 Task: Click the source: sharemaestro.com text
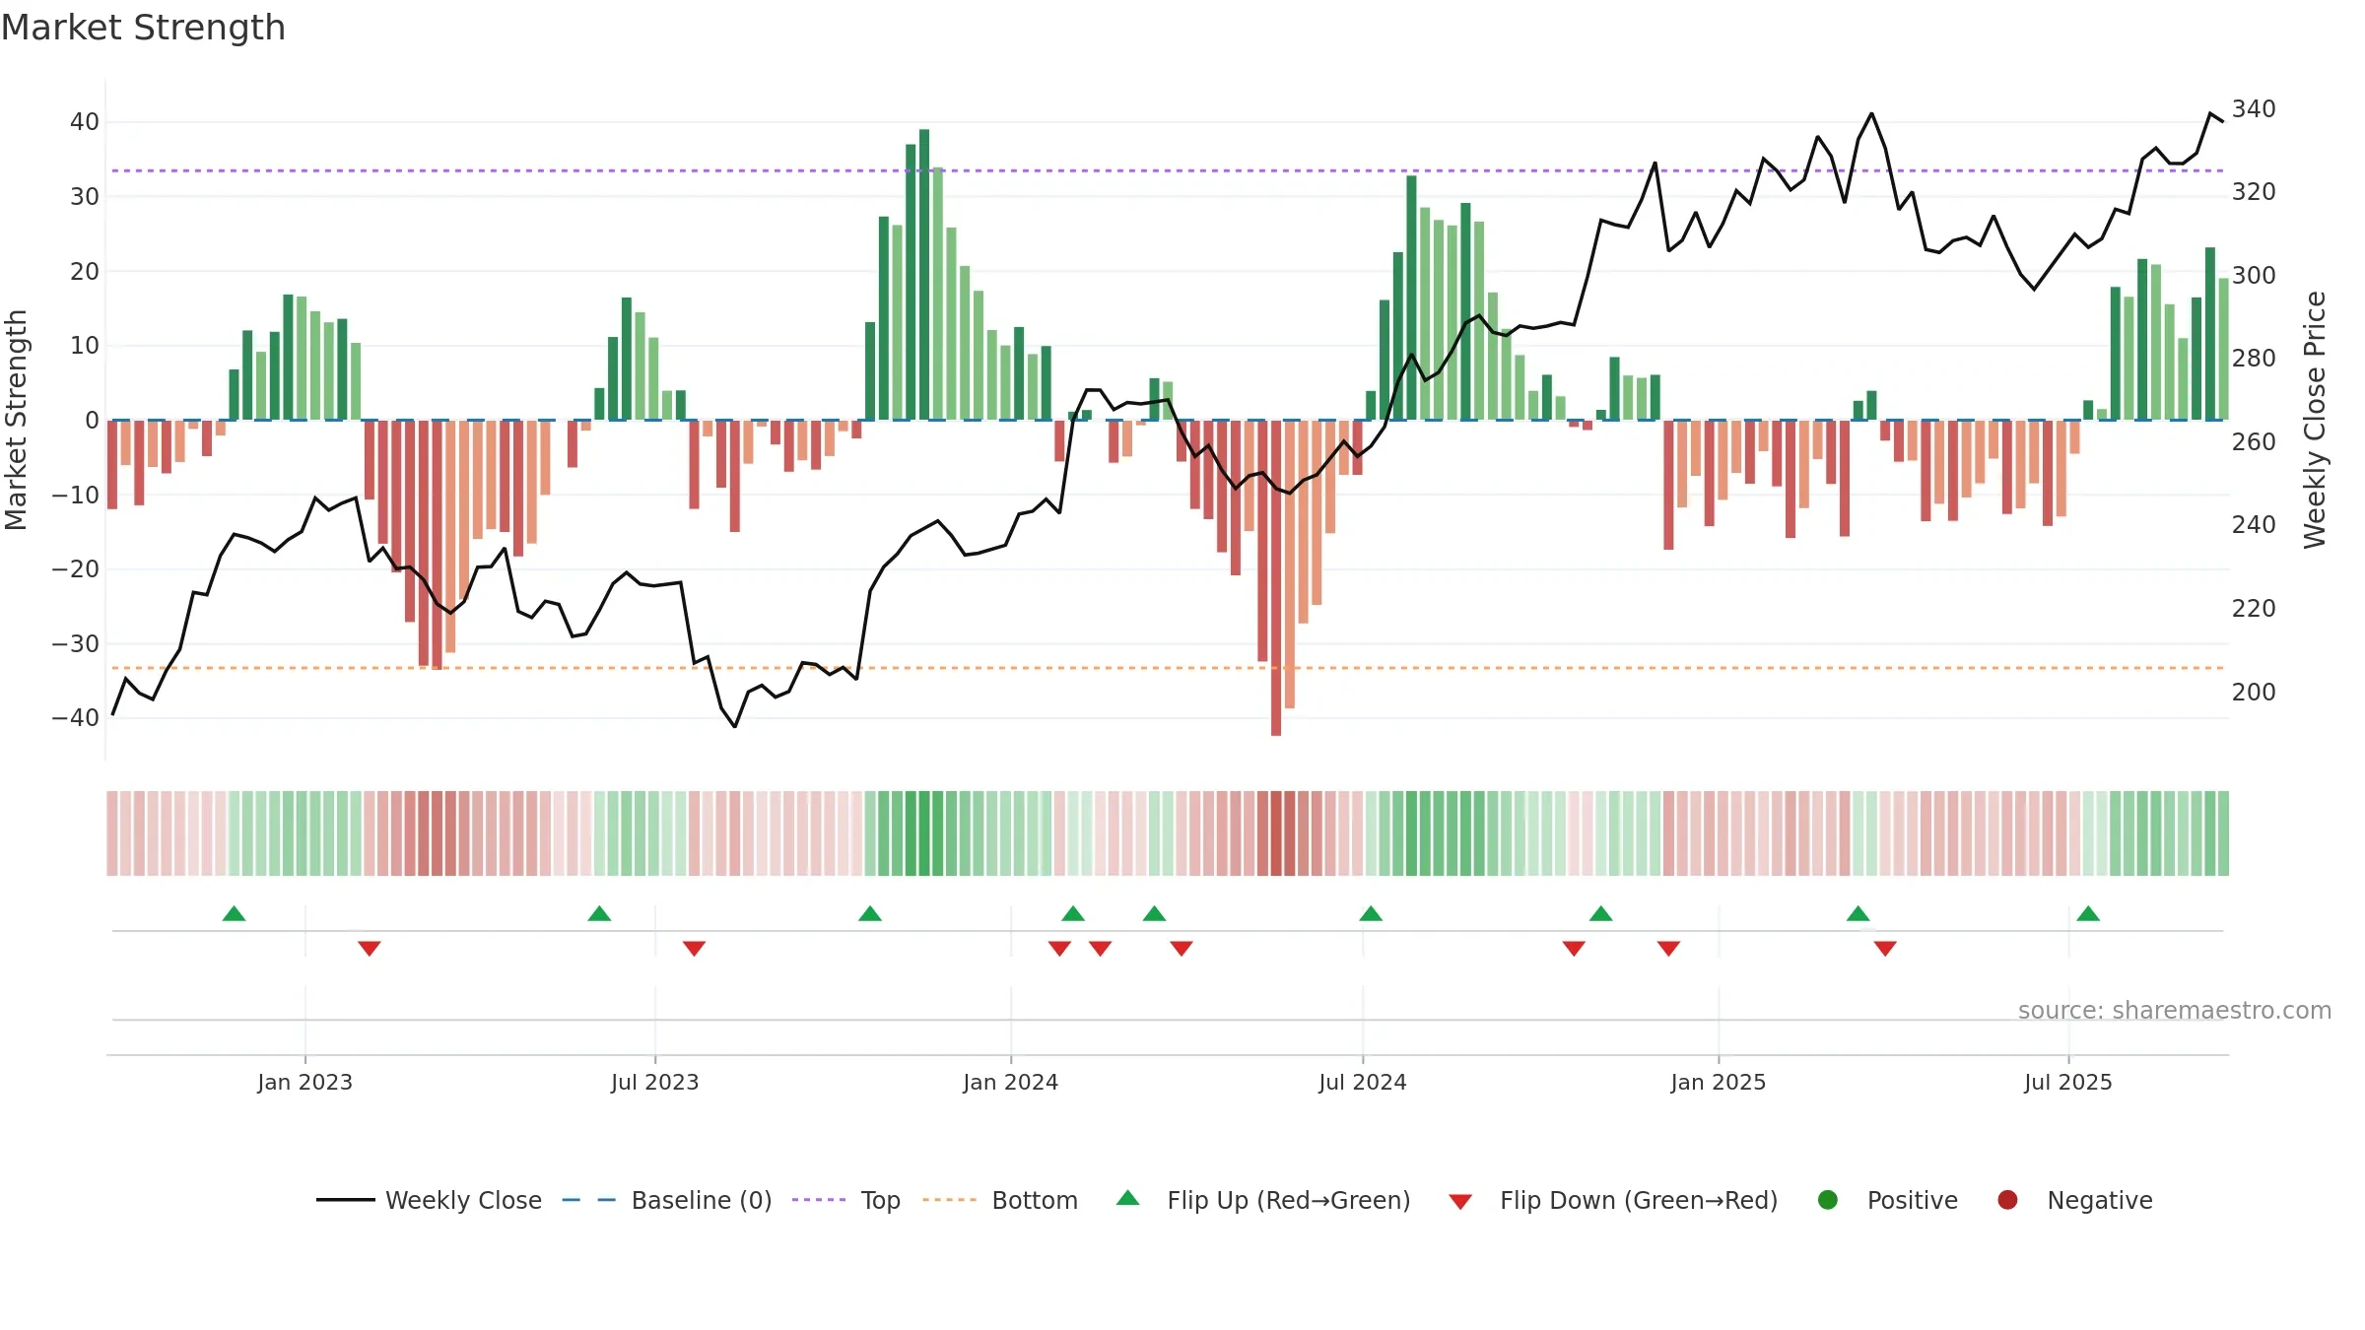click(2175, 1010)
